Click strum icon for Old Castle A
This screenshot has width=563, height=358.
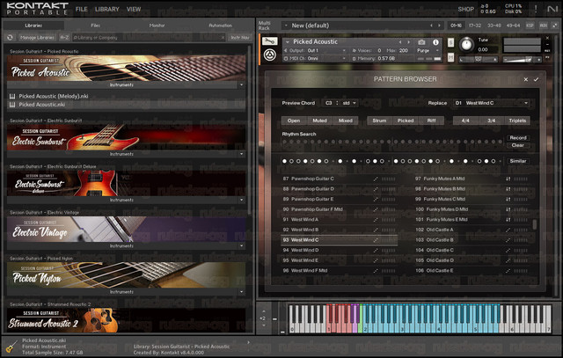[x=508, y=230]
